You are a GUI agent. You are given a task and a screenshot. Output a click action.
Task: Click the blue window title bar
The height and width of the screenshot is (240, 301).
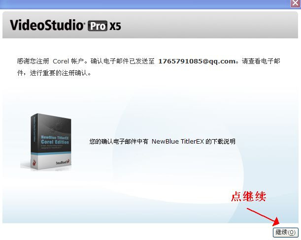pyautogui.click(x=145, y=4)
